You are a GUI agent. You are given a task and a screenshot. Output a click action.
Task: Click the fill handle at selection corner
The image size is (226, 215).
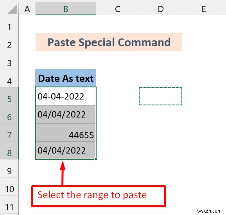96,159
